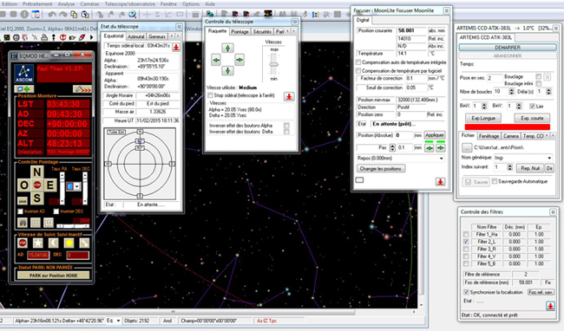Click the green up arrow in Raquette pad
564x331 pixels.
pyautogui.click(x=227, y=49)
